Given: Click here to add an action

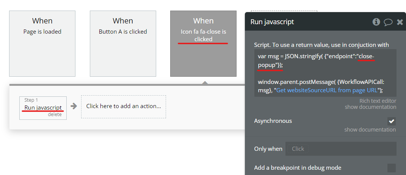Looking at the screenshot, I should click(x=123, y=106).
